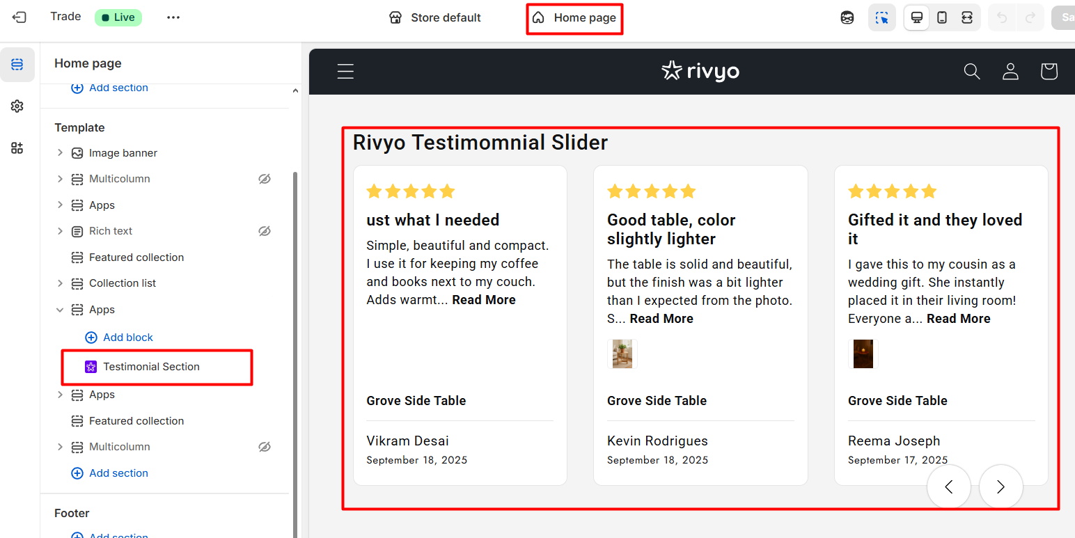Click the redo arrow

(x=1030, y=18)
